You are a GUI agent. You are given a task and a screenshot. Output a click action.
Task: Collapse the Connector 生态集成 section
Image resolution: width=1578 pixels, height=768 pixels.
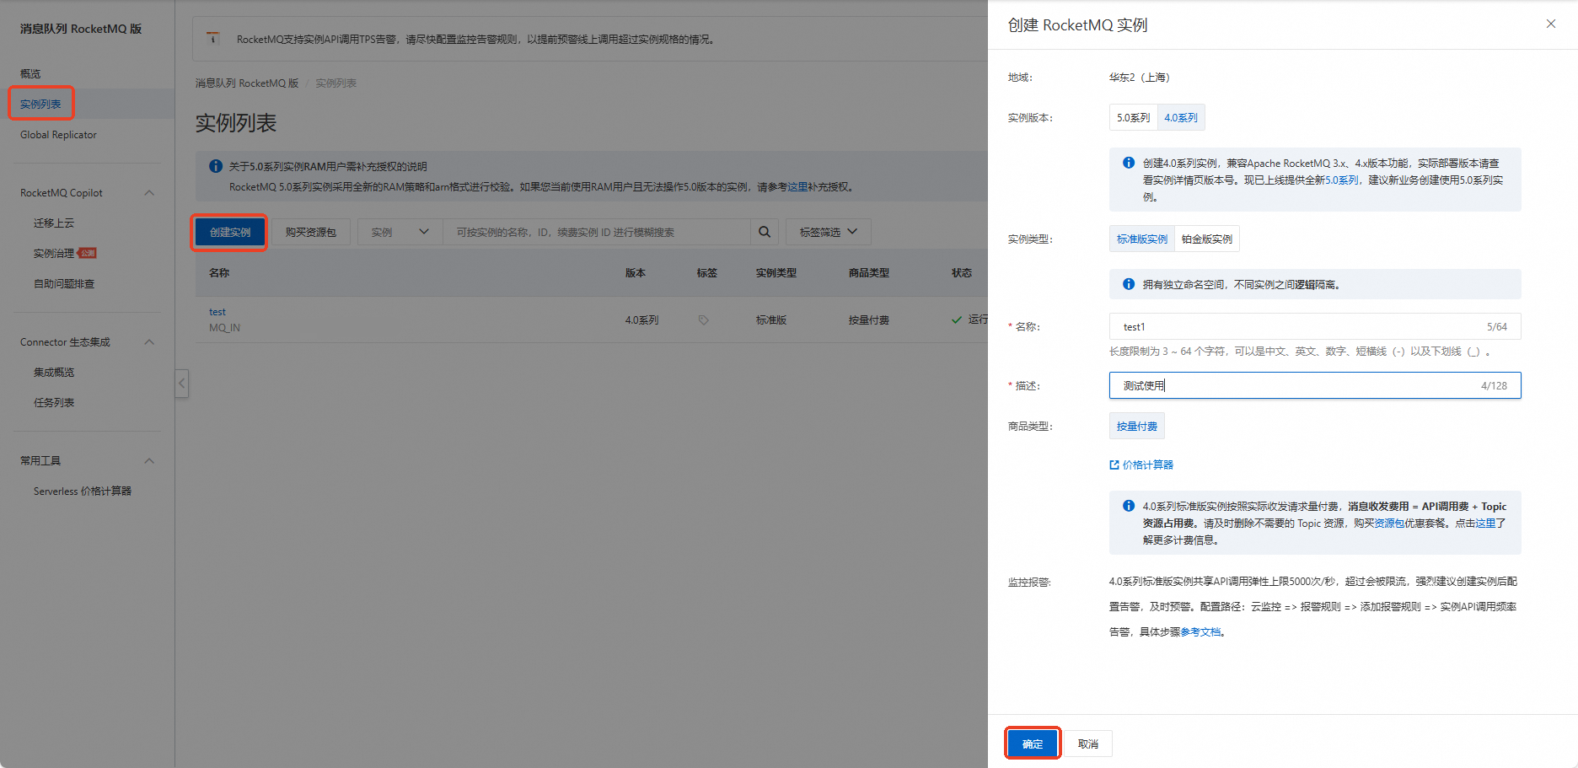tap(149, 342)
